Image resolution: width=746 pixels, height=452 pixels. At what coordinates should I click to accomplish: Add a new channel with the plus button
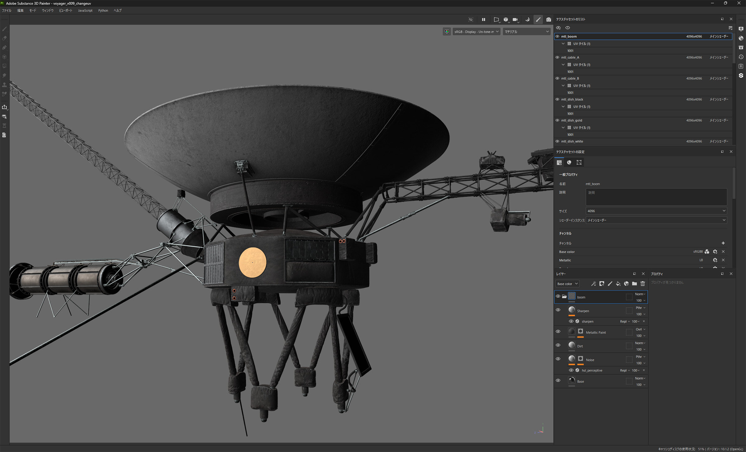coord(723,243)
